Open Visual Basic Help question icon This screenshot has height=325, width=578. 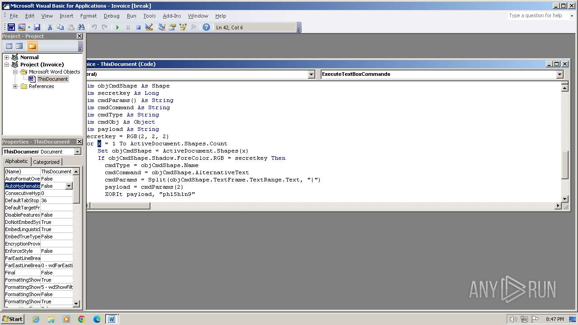[x=206, y=27]
